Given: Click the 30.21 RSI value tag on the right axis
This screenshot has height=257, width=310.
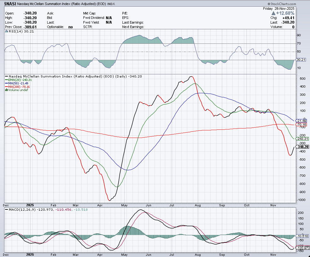Looking at the screenshot, I should point(301,60).
